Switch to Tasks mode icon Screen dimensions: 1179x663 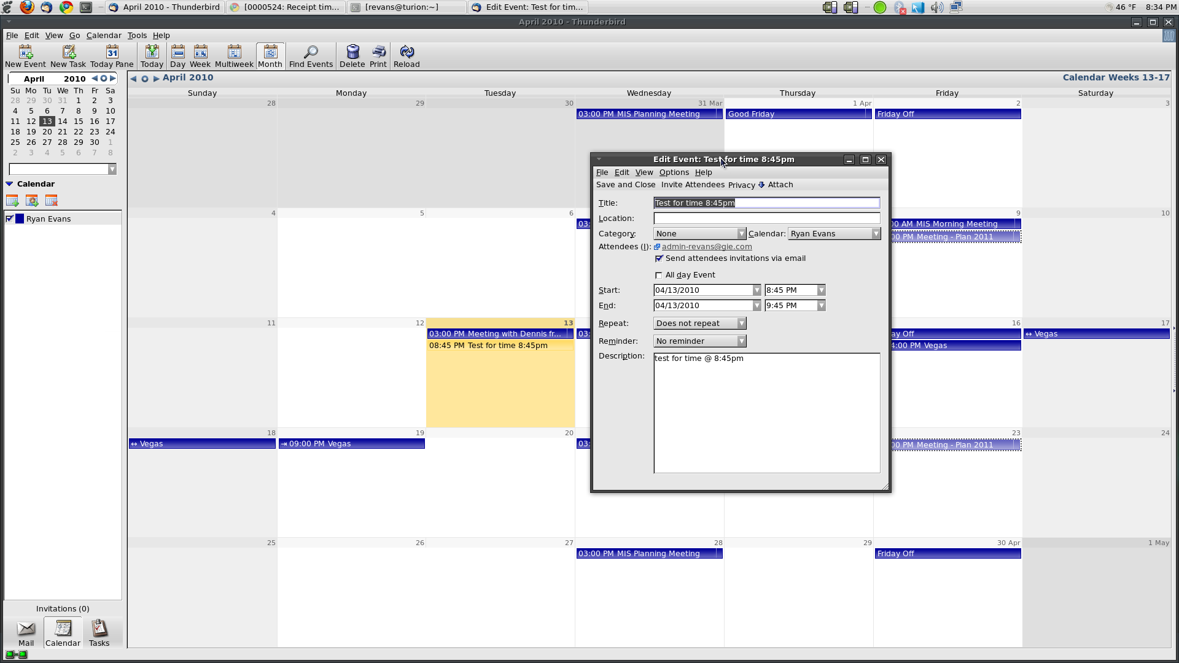click(x=99, y=629)
